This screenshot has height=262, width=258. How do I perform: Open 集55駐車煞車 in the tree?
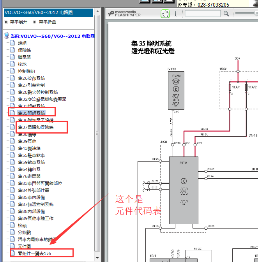pyautogui.click(x=31, y=155)
